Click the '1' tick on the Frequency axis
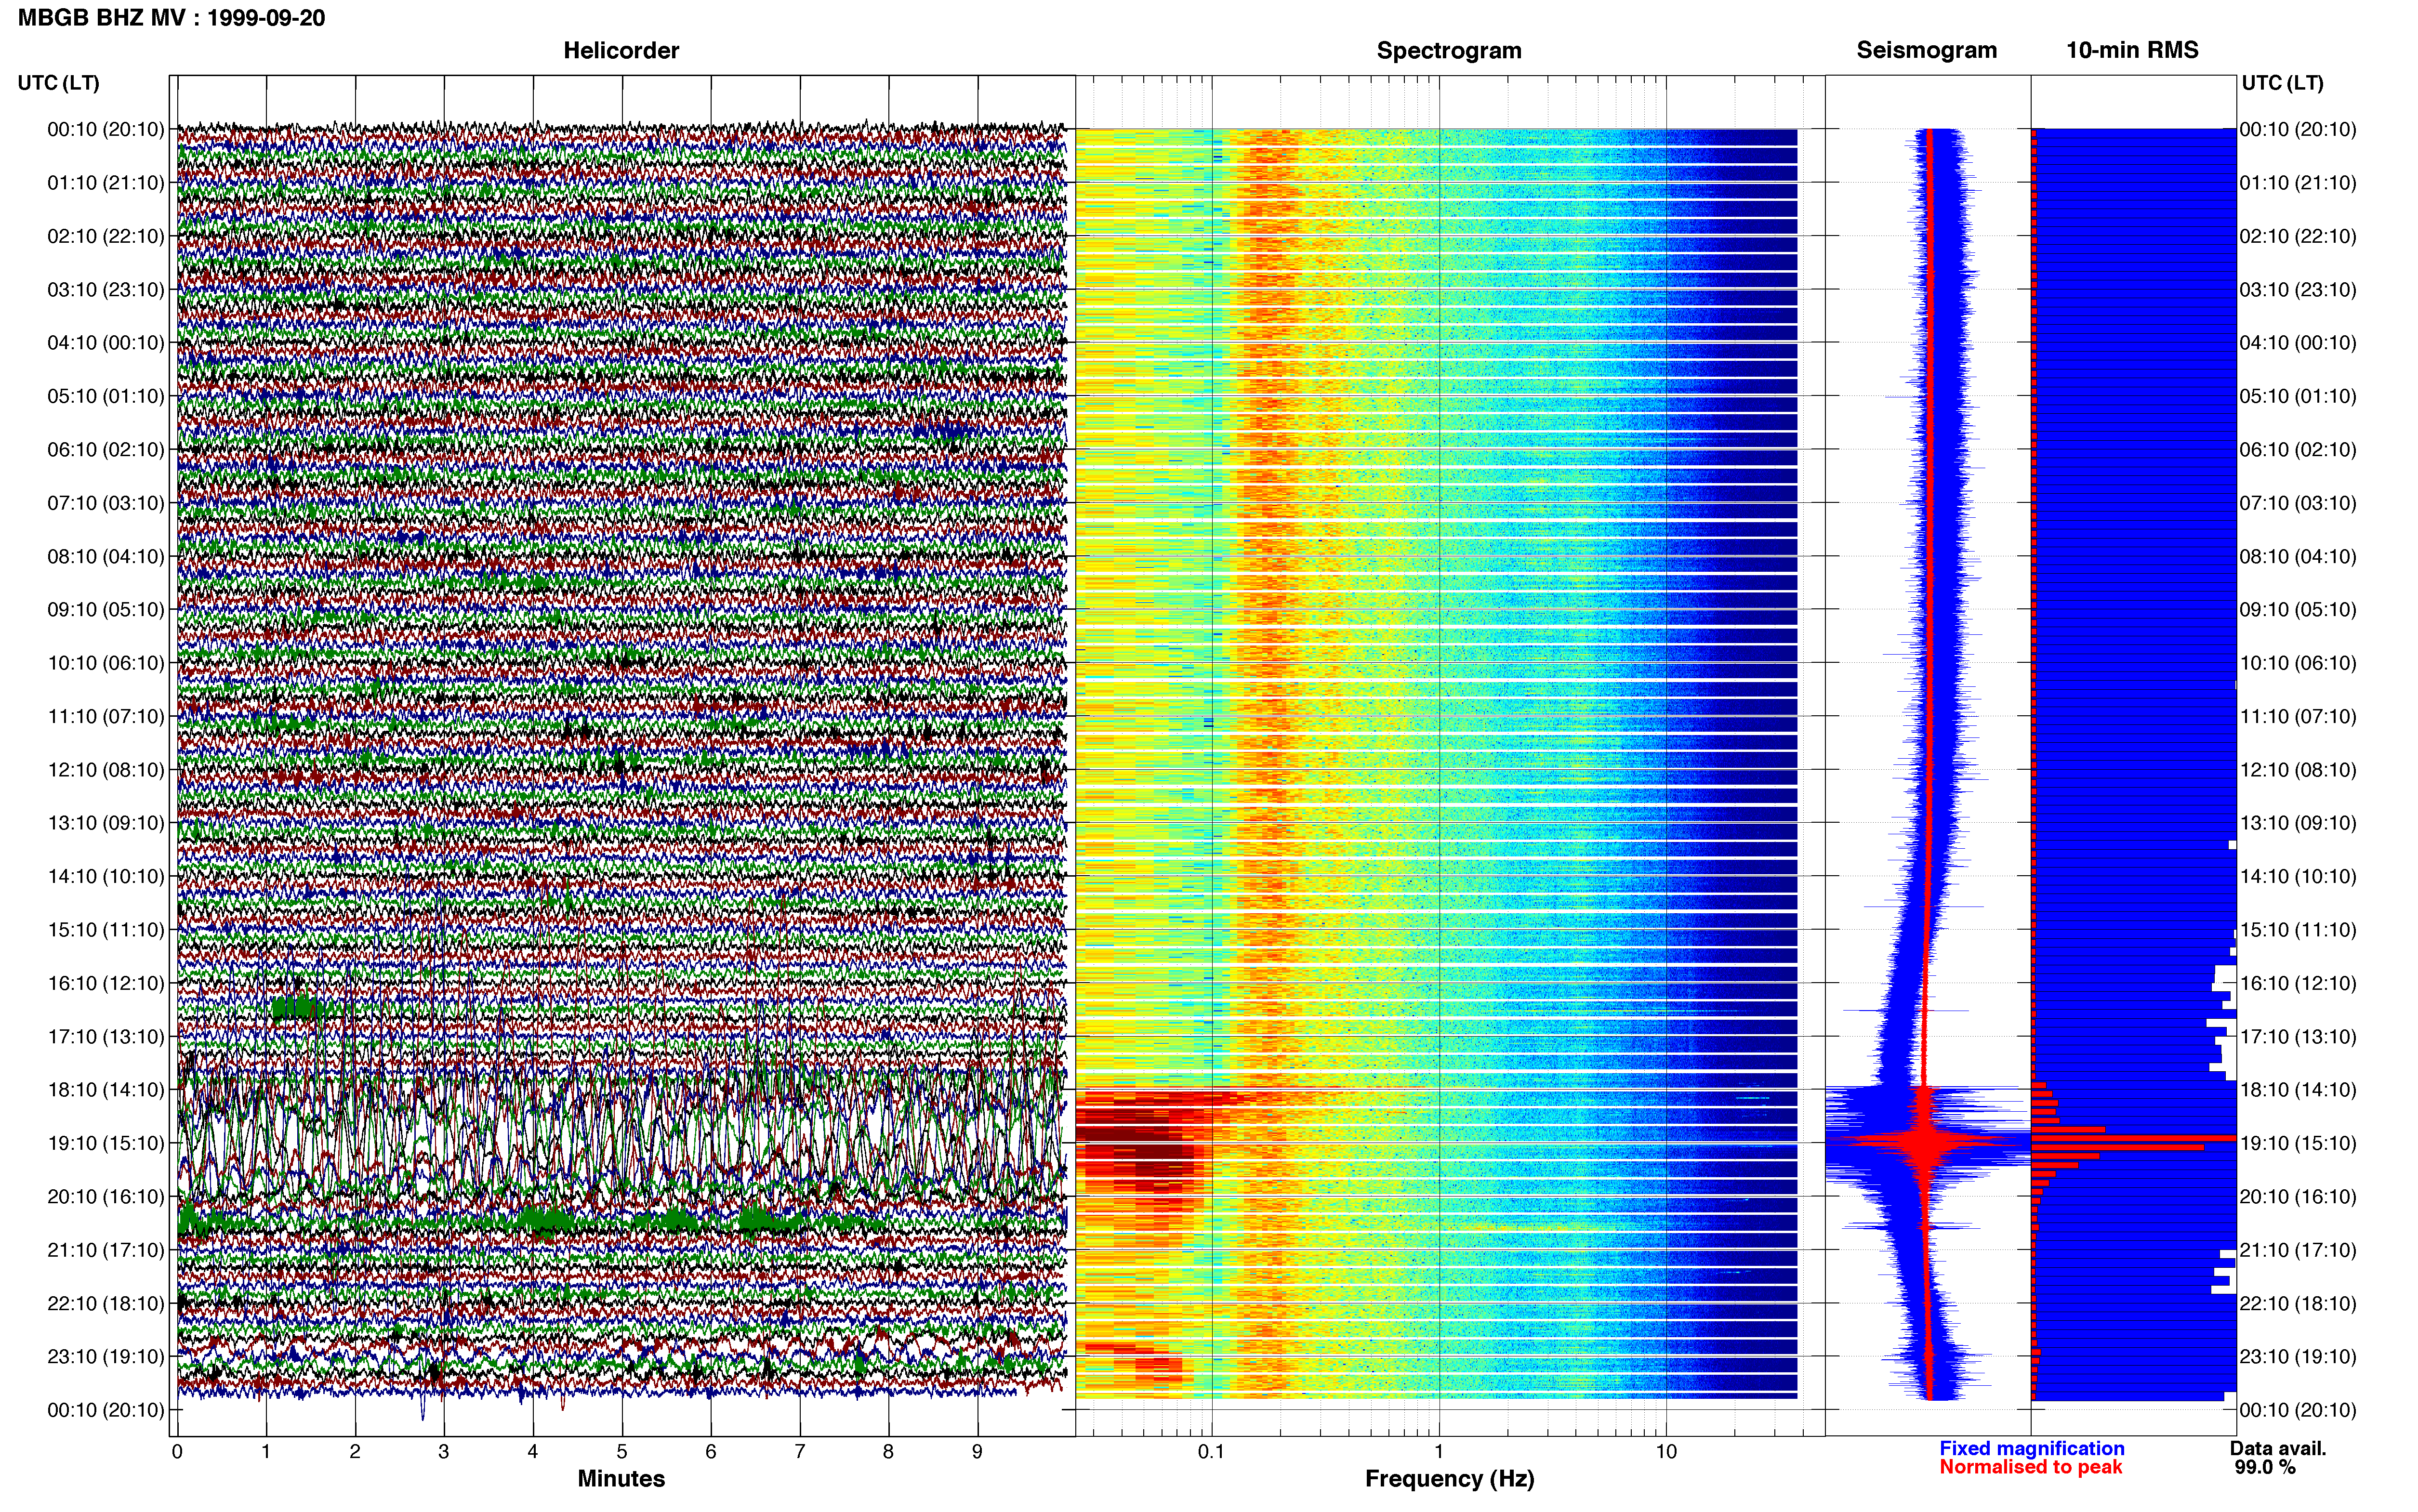The height and width of the screenshot is (1512, 2418). [1439, 1451]
